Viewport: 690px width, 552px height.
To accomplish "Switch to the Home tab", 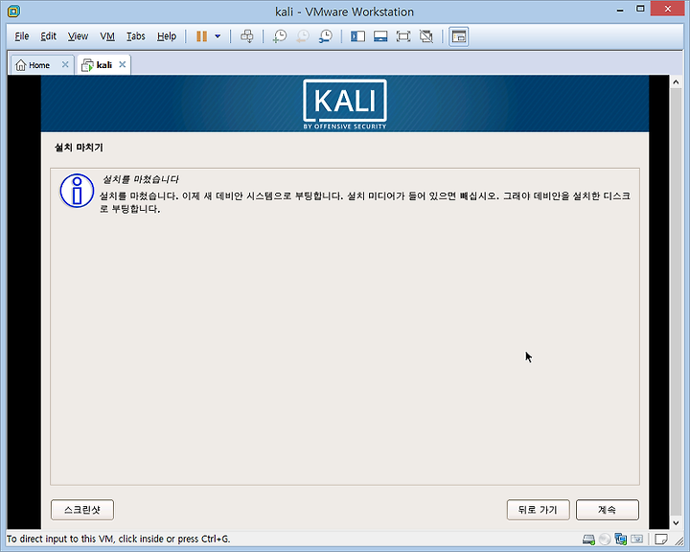I will tap(38, 65).
